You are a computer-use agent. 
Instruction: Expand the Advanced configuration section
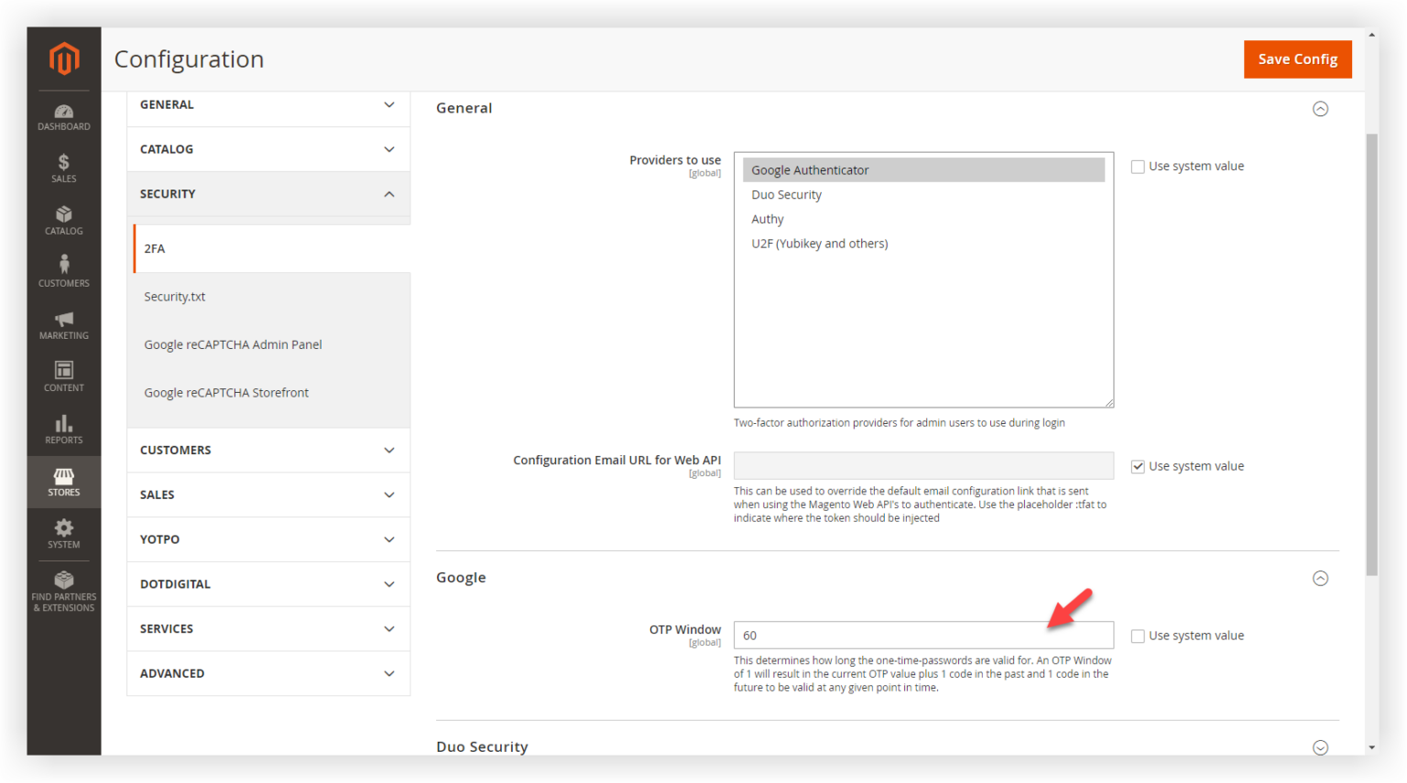click(x=267, y=673)
